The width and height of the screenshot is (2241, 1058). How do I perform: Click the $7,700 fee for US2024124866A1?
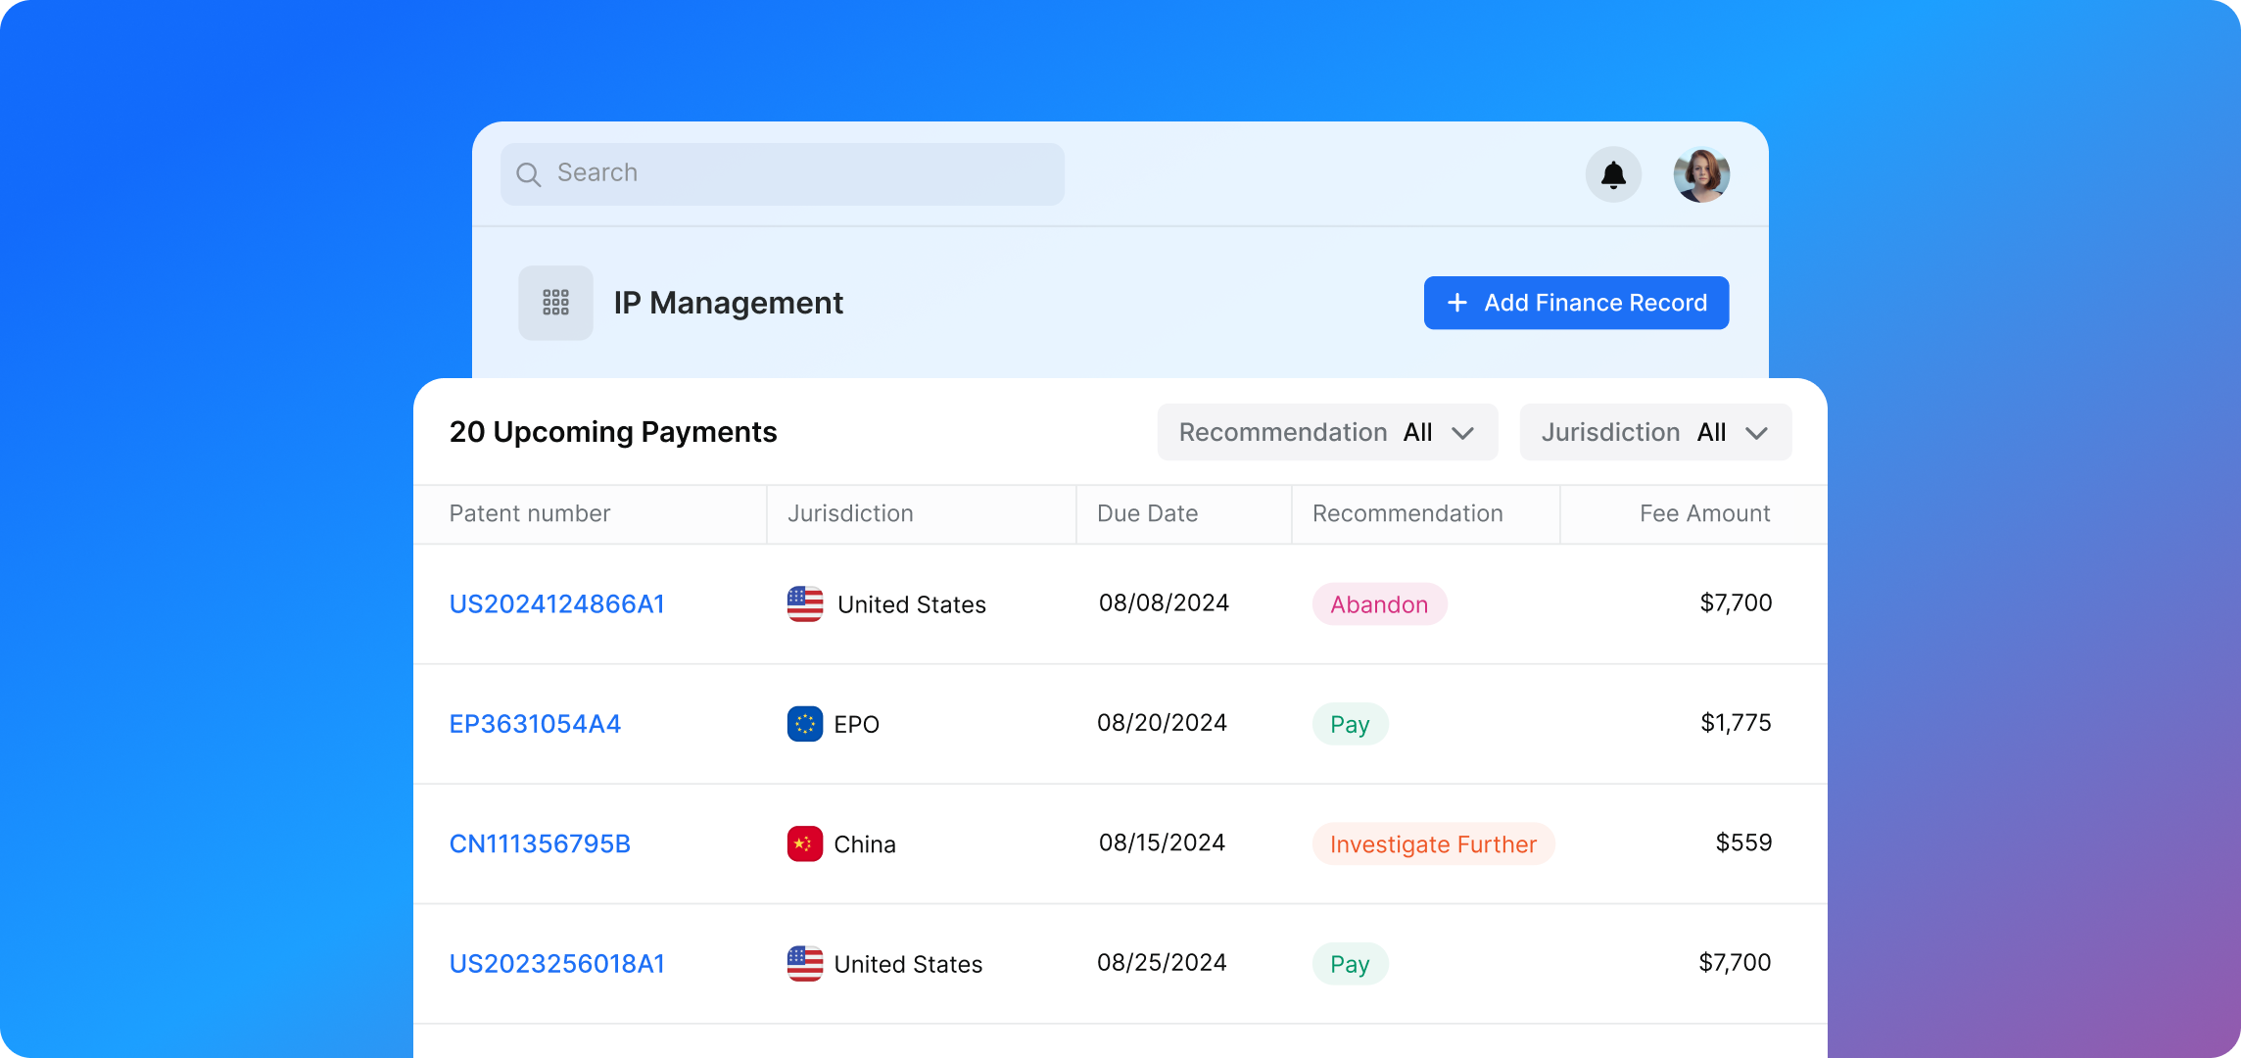pos(1736,603)
